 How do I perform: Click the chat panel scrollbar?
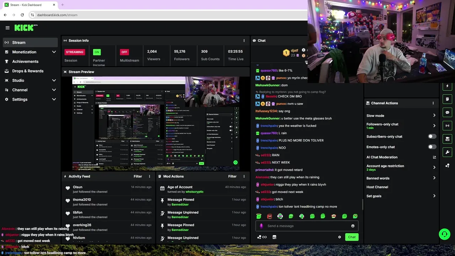coord(362,204)
